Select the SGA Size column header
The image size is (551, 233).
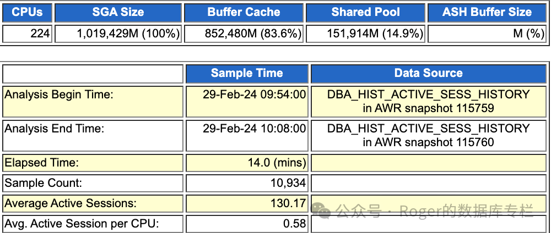point(118,12)
